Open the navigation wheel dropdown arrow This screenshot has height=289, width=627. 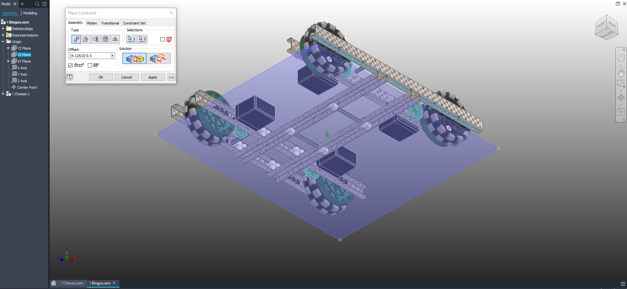[x=621, y=65]
